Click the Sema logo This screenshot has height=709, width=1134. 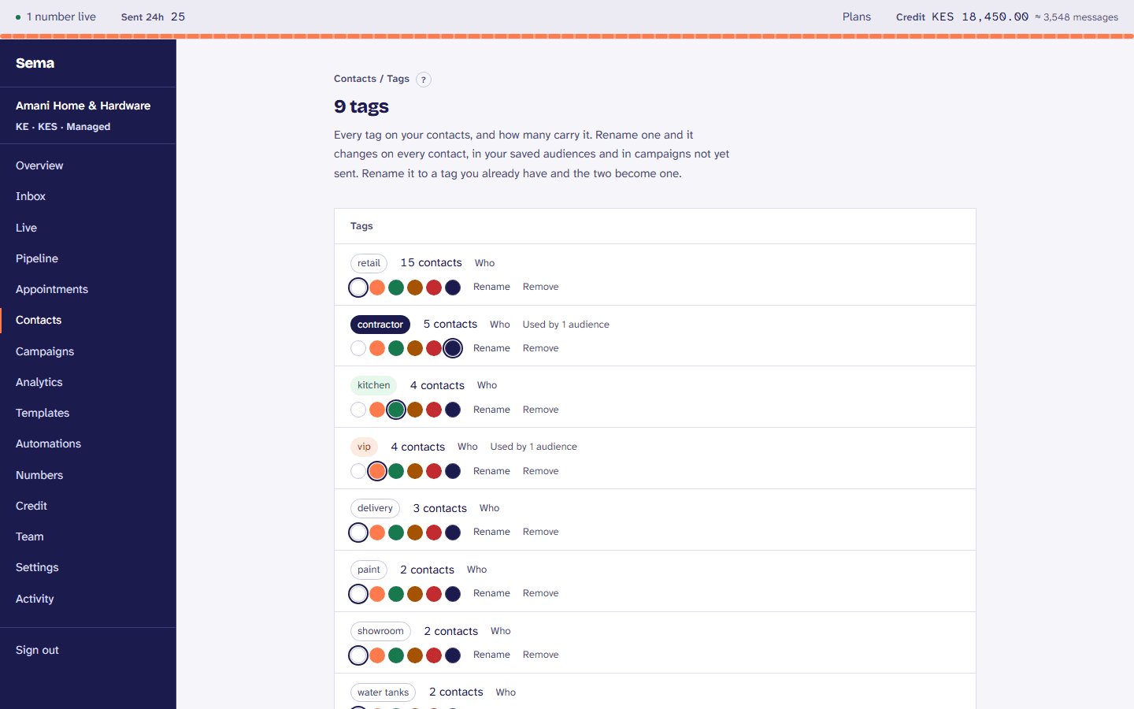click(x=35, y=63)
